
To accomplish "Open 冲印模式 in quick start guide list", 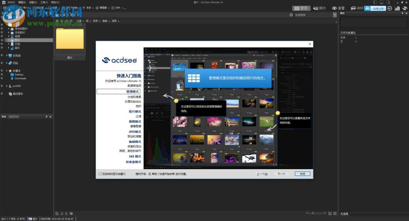I will (135, 132).
